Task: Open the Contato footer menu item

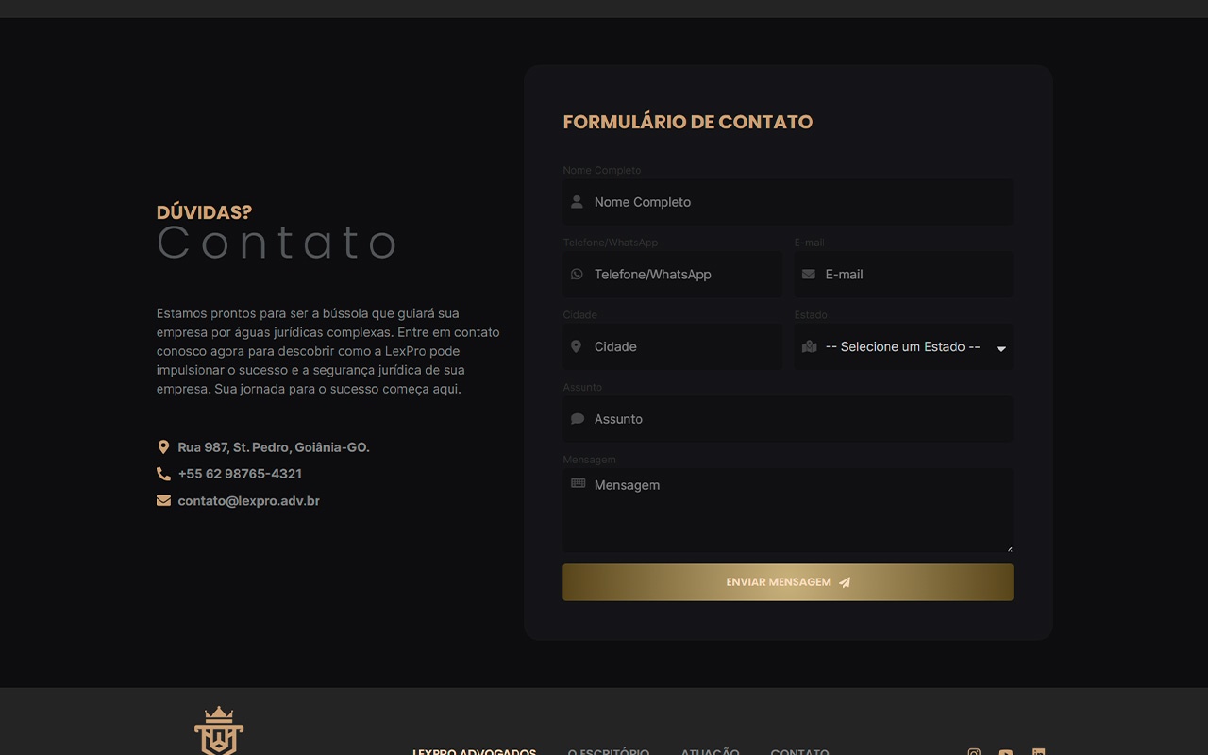Action: tap(799, 751)
